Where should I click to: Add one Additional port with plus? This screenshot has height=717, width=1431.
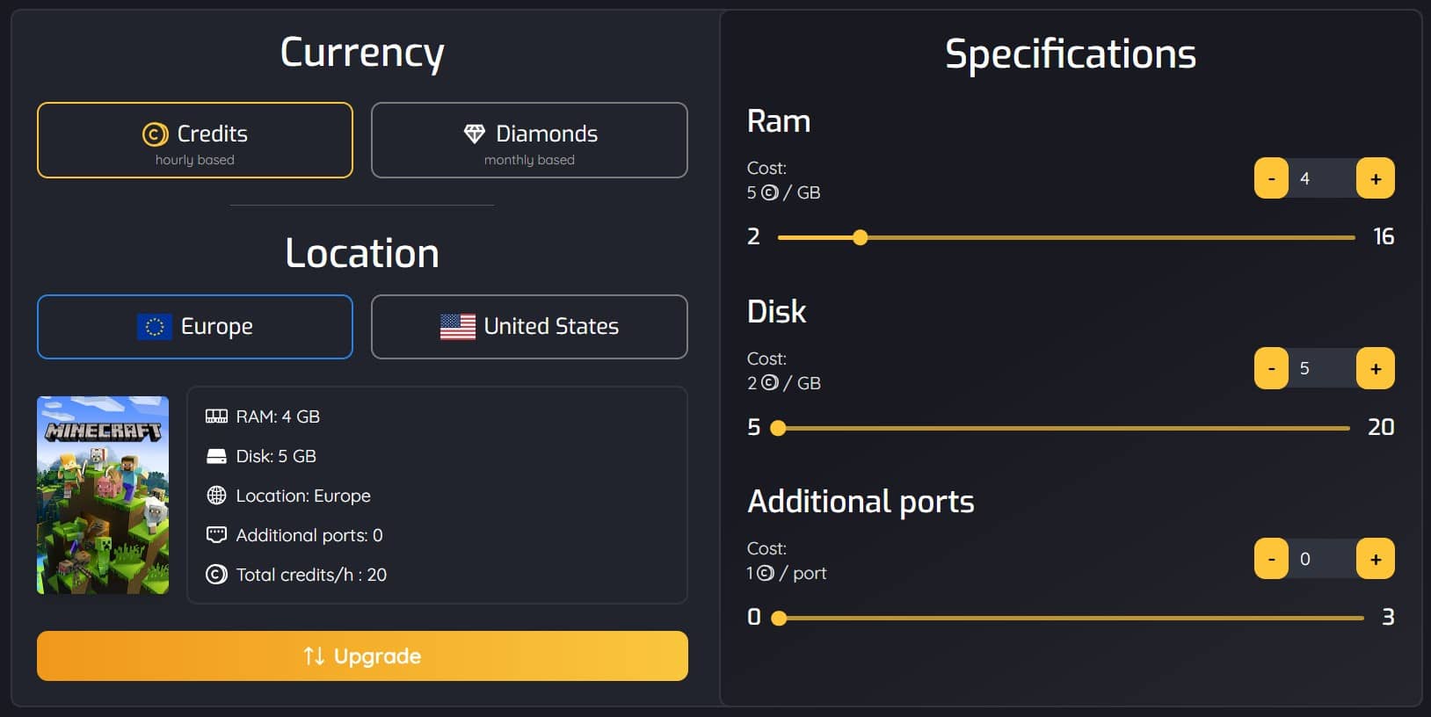pos(1376,558)
